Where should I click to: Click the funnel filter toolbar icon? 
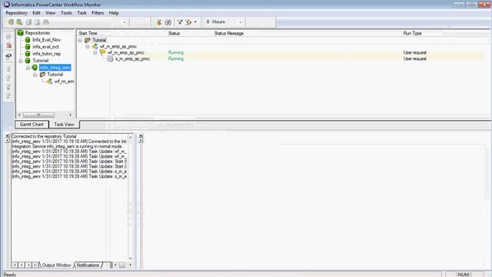pos(180,22)
